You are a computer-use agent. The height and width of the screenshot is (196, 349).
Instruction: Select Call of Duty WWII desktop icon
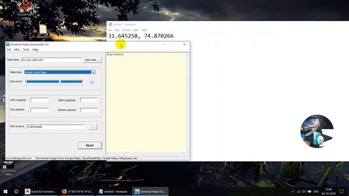coord(9,168)
